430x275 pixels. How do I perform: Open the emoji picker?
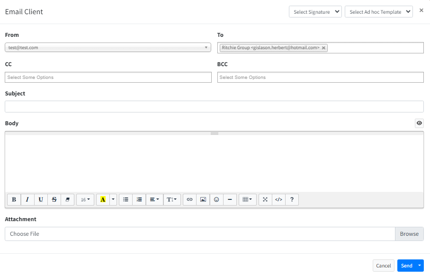point(216,200)
